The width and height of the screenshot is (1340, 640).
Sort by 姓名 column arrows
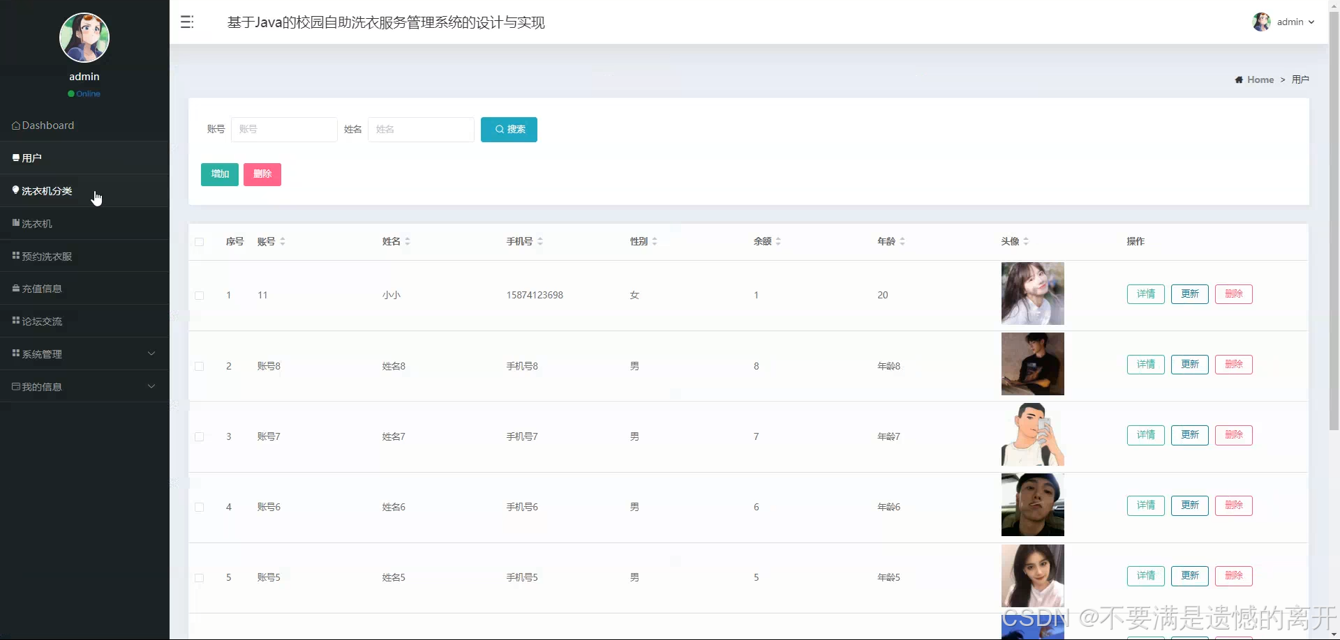pos(408,242)
